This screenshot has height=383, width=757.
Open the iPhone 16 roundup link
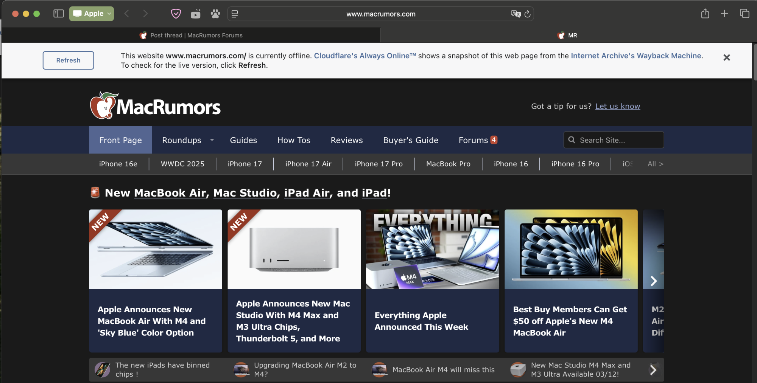tap(511, 164)
